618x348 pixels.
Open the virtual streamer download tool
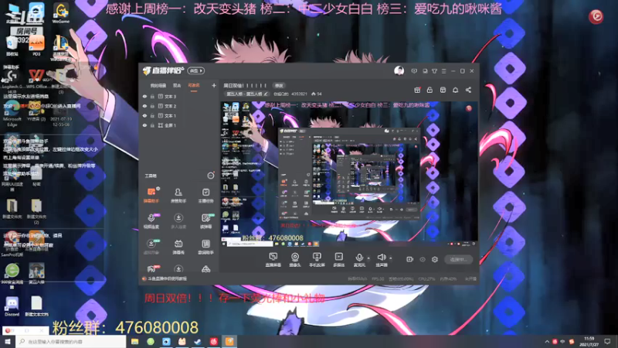tap(151, 247)
